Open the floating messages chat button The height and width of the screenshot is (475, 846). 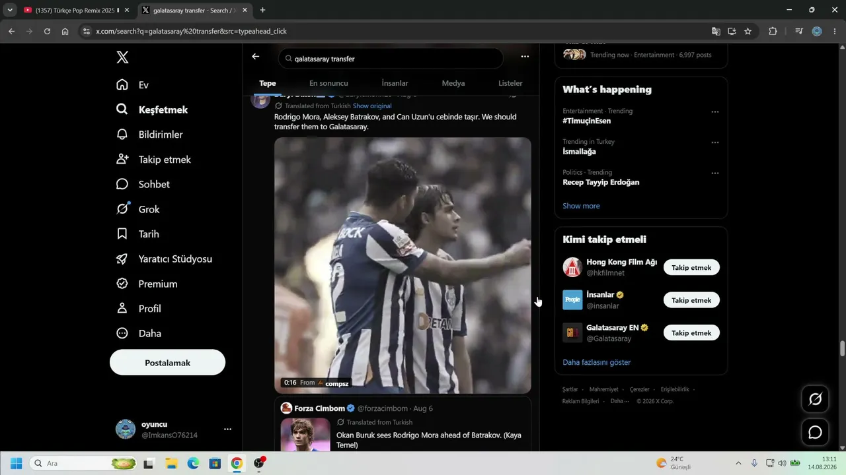816,433
